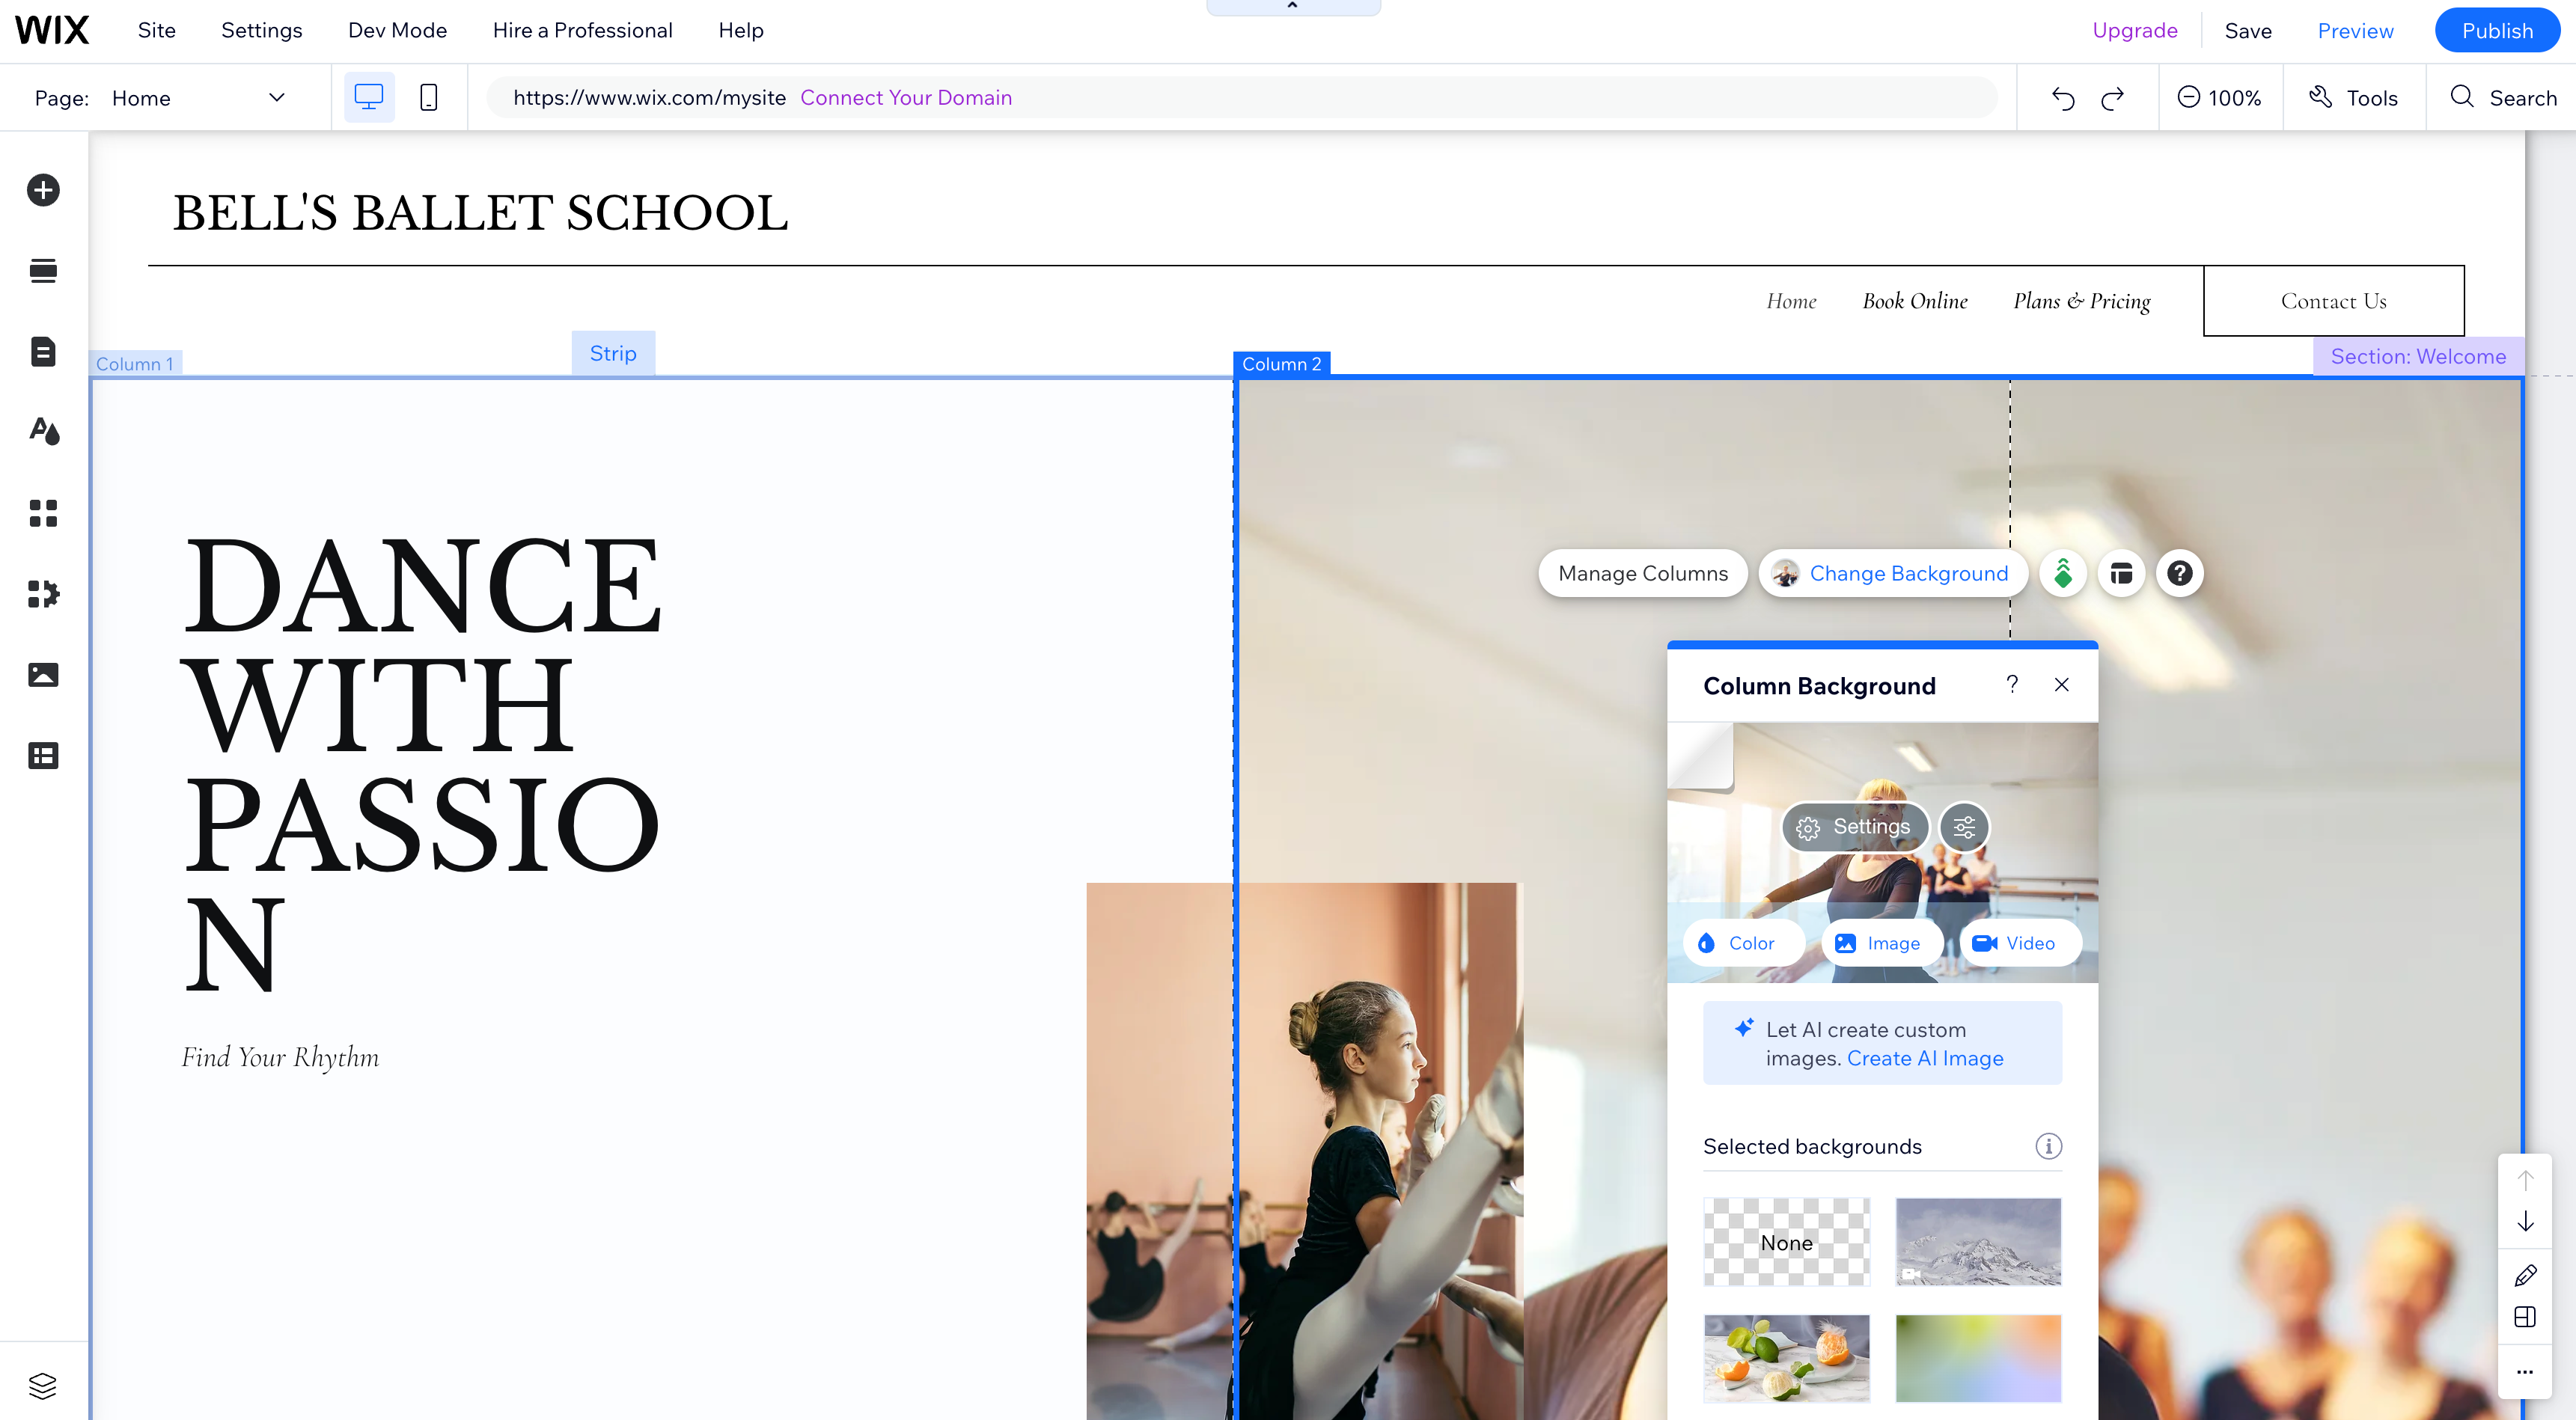The height and width of the screenshot is (1420, 2576).
Task: Click the Sections icon in sidebar
Action: click(x=42, y=269)
